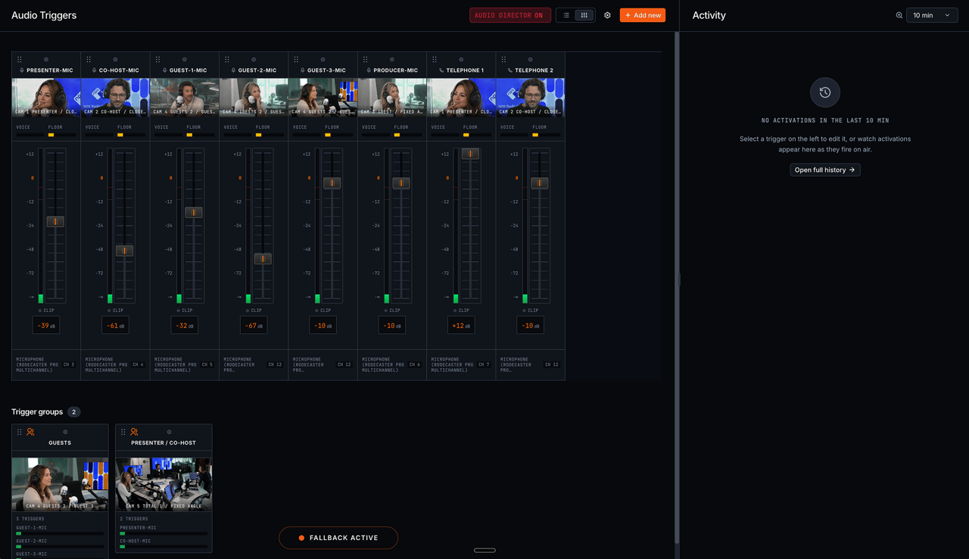Click the FALLBACK ACTIVE pill
969x559 pixels.
coord(338,538)
